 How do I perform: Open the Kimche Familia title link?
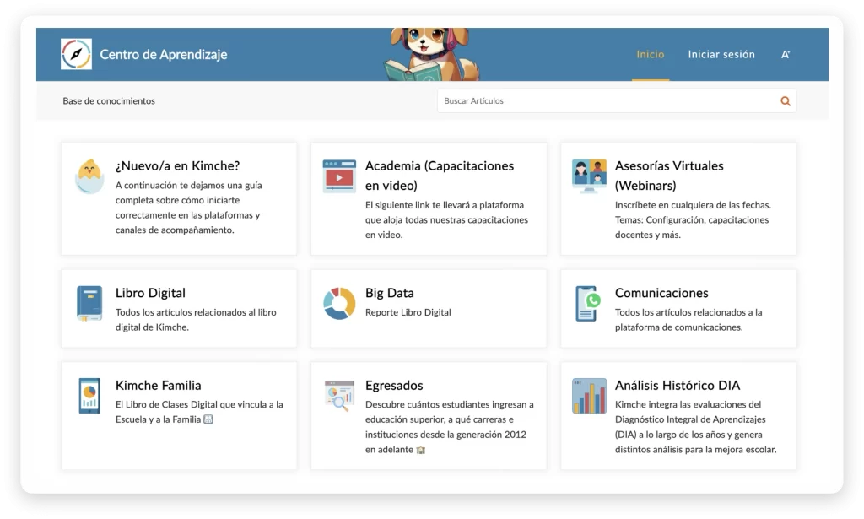point(158,385)
